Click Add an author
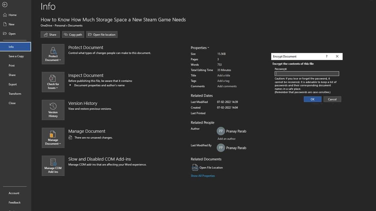The height and width of the screenshot is (211, 376). click(226, 139)
